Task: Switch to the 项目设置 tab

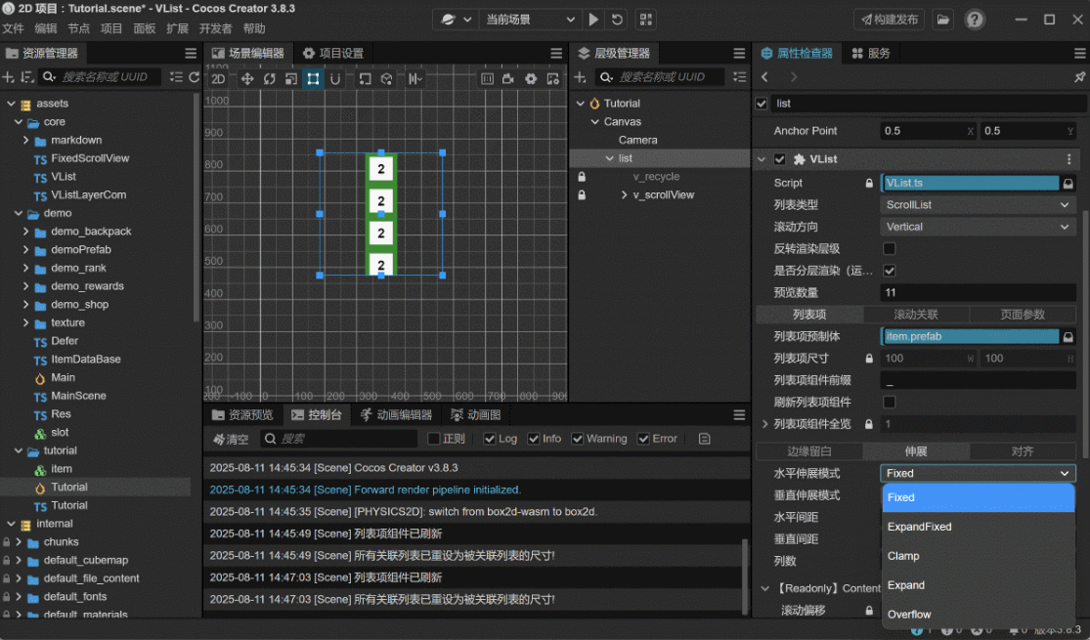Action: click(x=333, y=54)
